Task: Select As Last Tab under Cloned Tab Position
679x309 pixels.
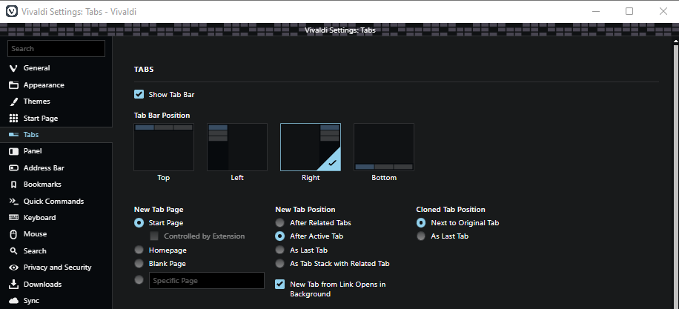Action: 421,236
